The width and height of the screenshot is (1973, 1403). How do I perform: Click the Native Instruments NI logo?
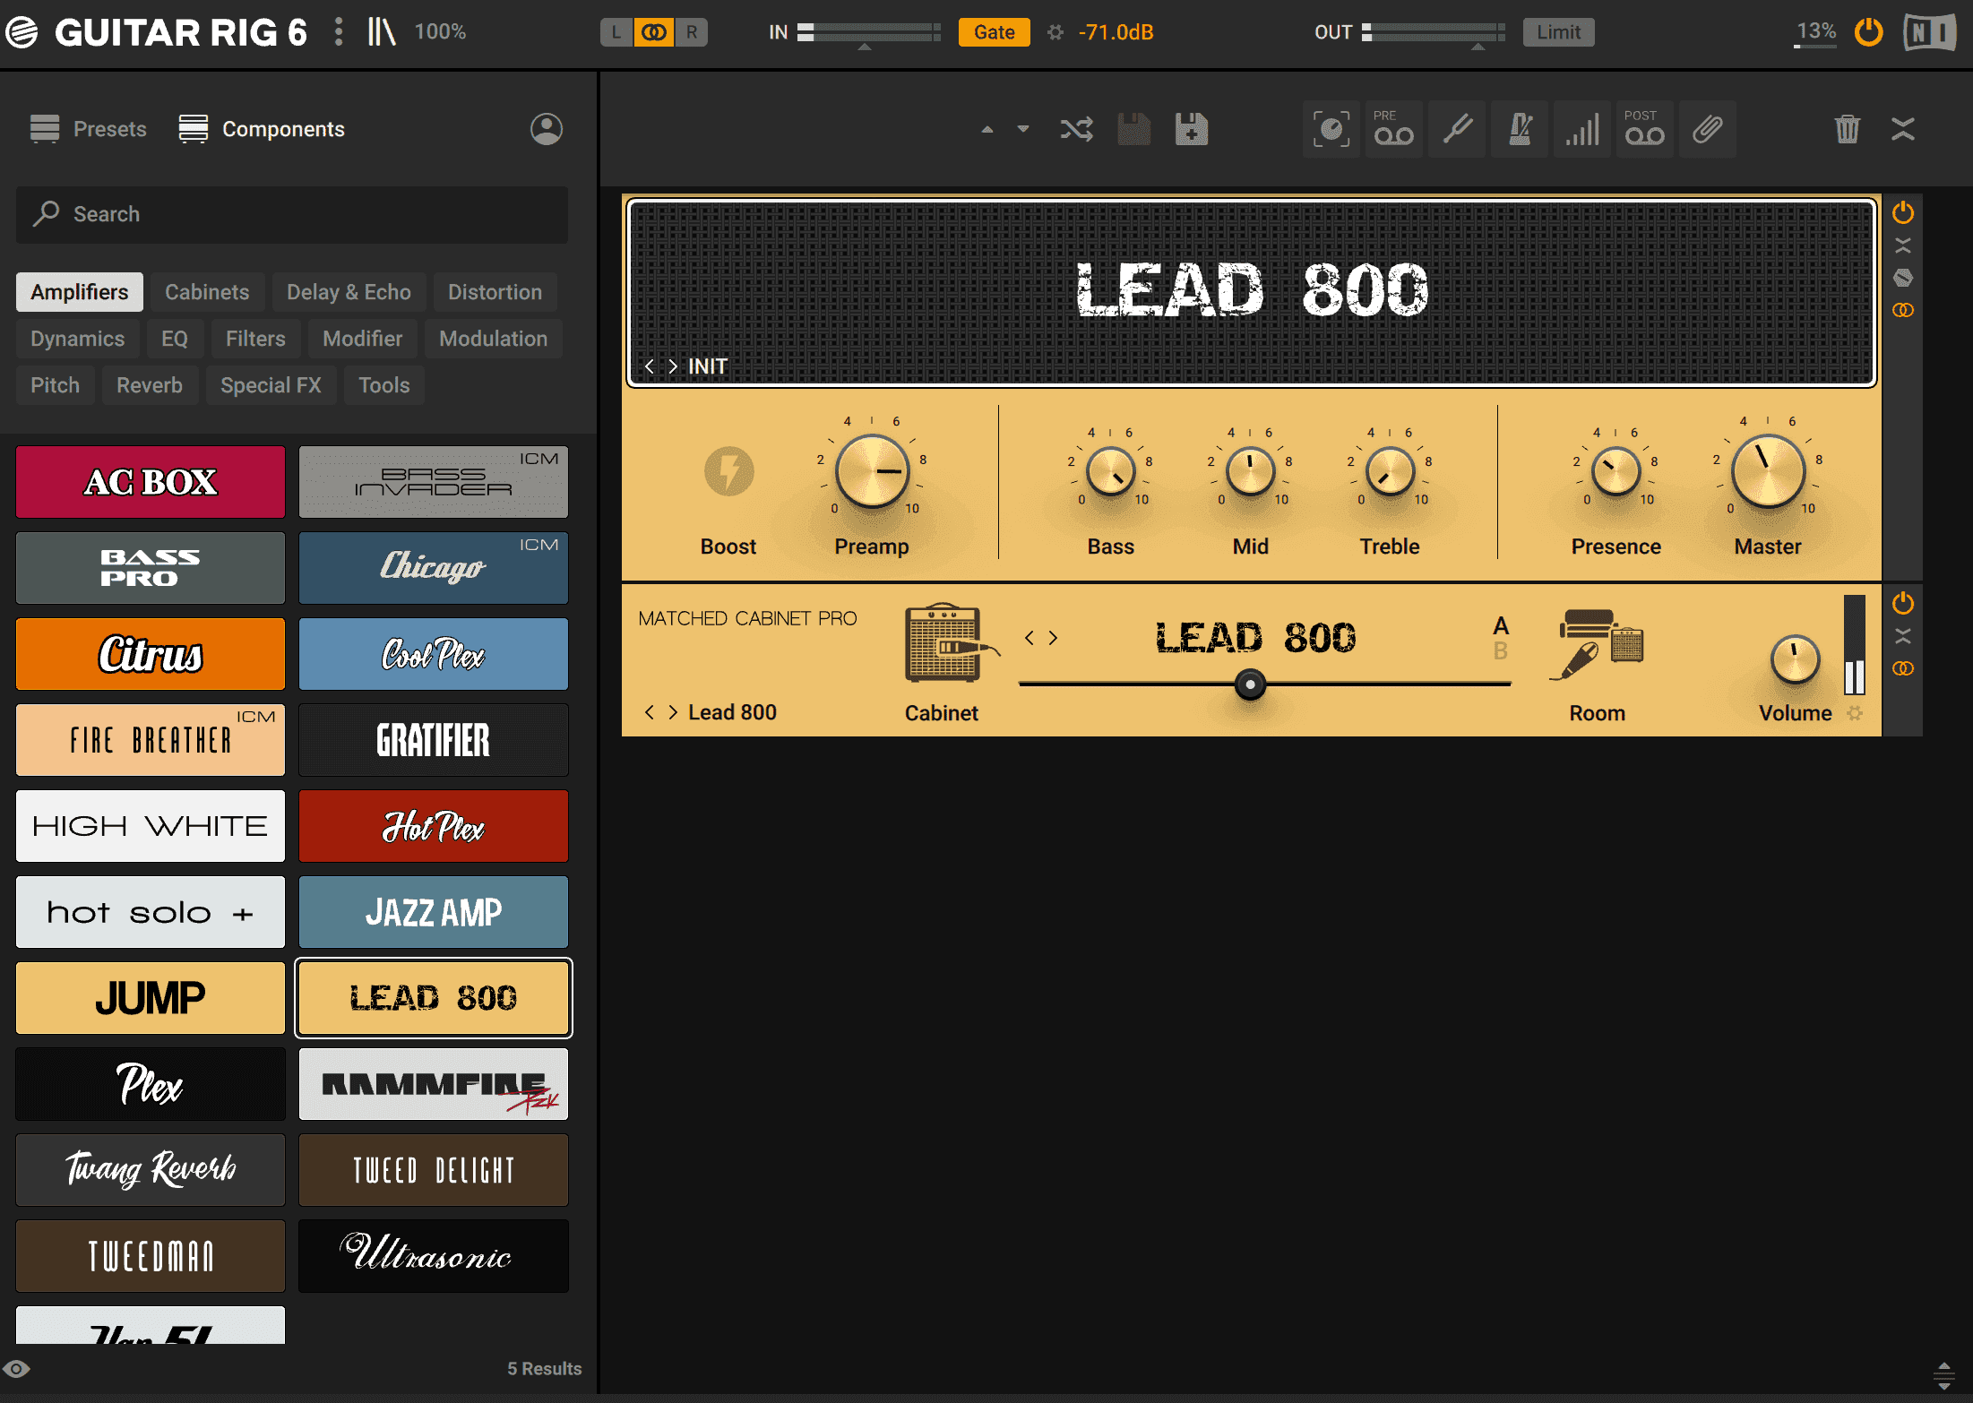coord(1930,33)
